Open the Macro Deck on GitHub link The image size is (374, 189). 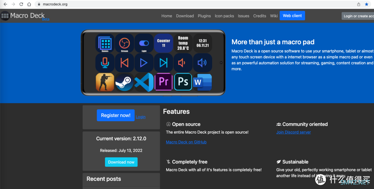click(186, 142)
